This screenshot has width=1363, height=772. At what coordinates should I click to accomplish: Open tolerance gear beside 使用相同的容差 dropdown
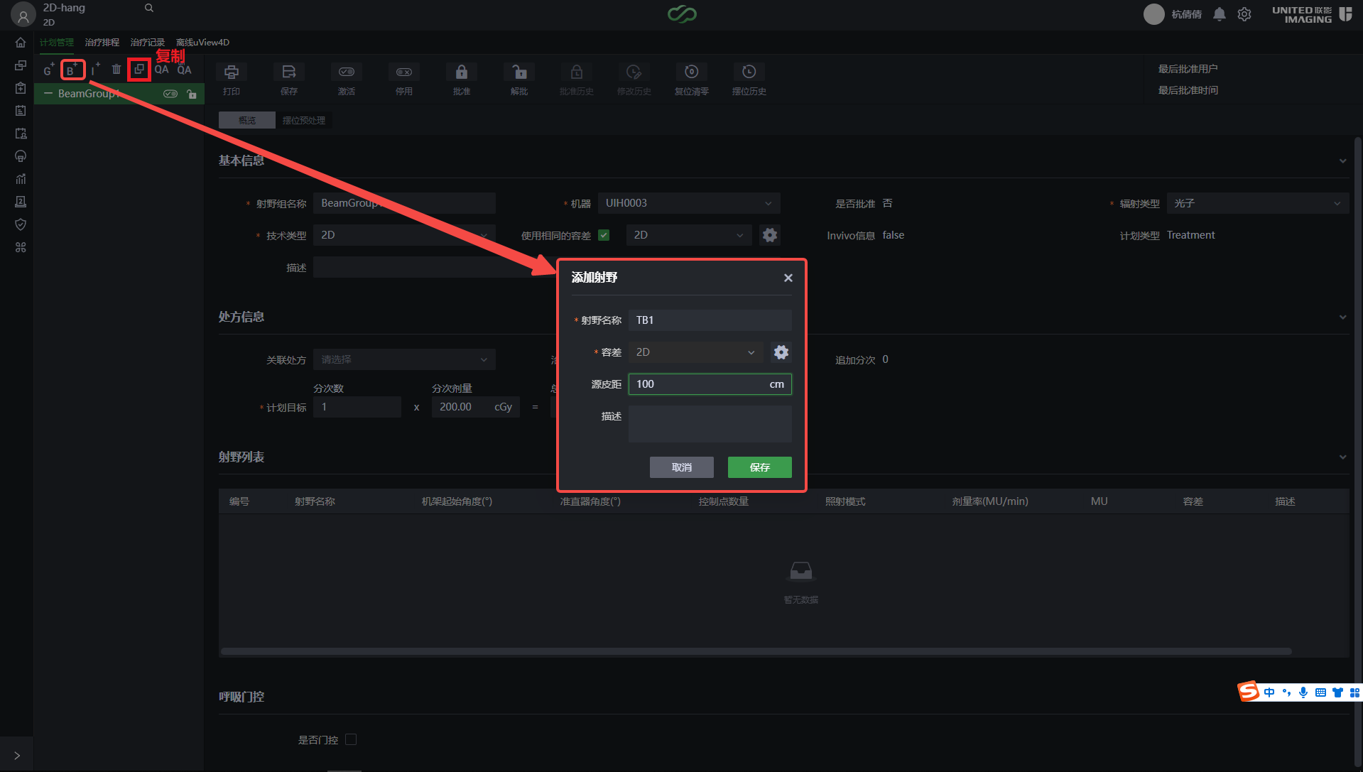point(770,235)
